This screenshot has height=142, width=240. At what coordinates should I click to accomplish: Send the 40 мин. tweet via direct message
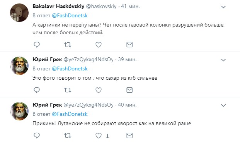point(129,135)
